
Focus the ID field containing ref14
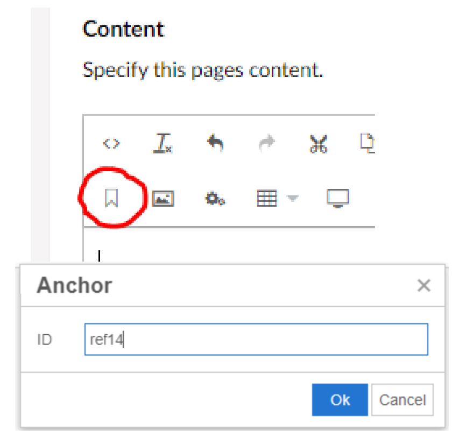click(256, 340)
